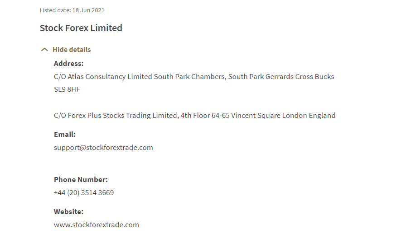Click the support@stockforextrade.com email address
Screen dimensions: 406x238
103,147
